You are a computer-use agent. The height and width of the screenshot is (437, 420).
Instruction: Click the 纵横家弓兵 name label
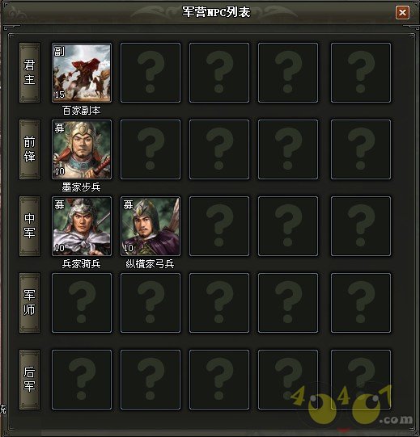pos(150,264)
